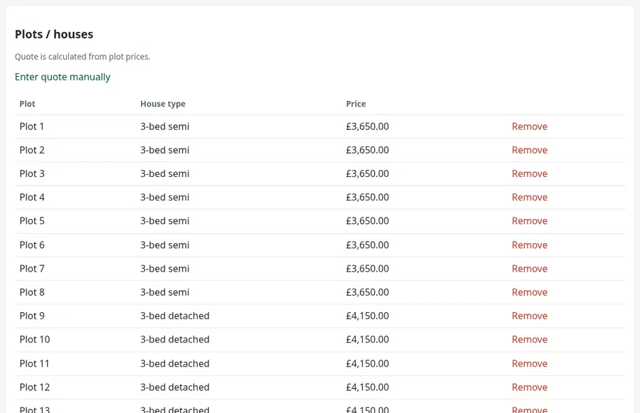Remove Plot 8 from the quote
This screenshot has height=413, width=640.
tap(529, 292)
